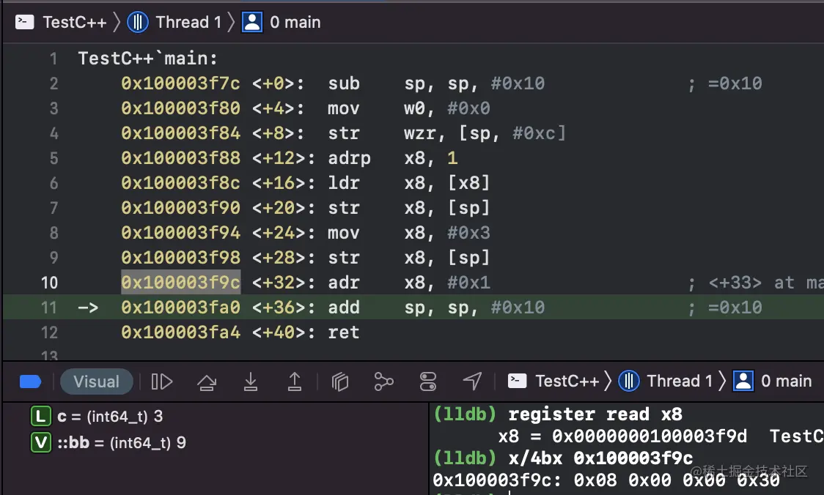
Task: Click address 0x100003f84 on line 4
Action: click(181, 133)
